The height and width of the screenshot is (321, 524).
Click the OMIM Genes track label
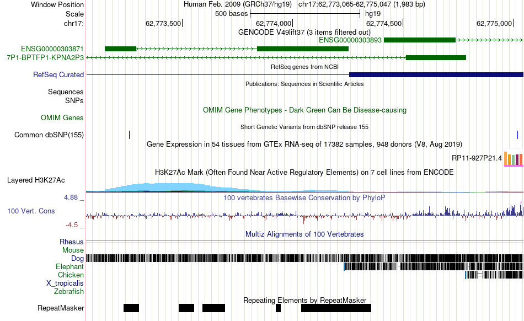click(62, 117)
